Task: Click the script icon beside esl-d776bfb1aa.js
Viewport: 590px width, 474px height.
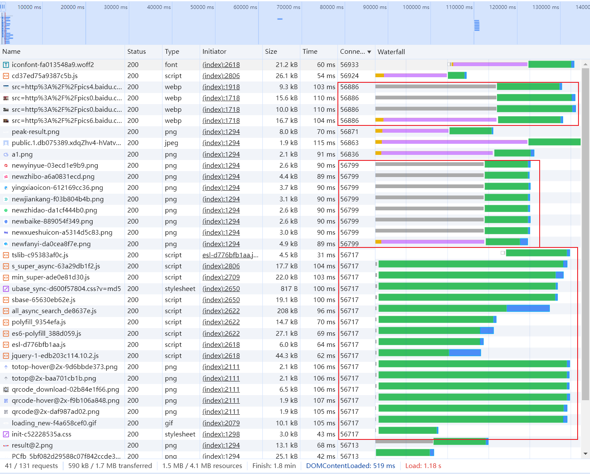Action: [6, 345]
